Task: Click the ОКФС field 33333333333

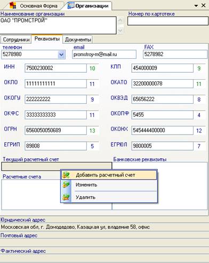Action: point(55,115)
